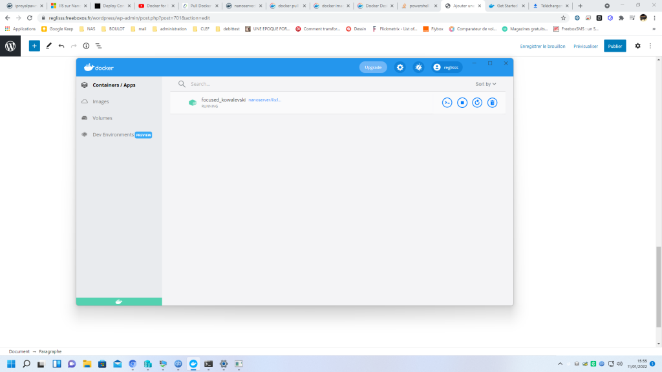The image size is (662, 372).
Task: Click the Docker whale icon in bottom status bar
Action: [119, 302]
